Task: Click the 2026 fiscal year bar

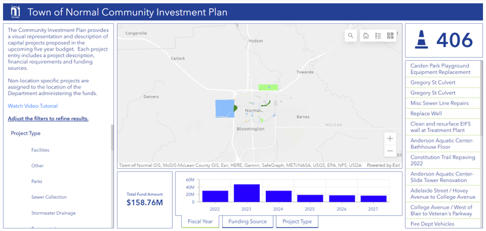Action: [342, 198]
